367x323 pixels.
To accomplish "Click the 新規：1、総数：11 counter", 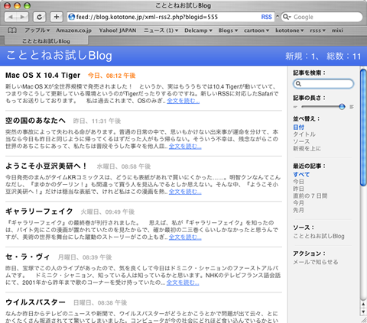I will click(323, 56).
